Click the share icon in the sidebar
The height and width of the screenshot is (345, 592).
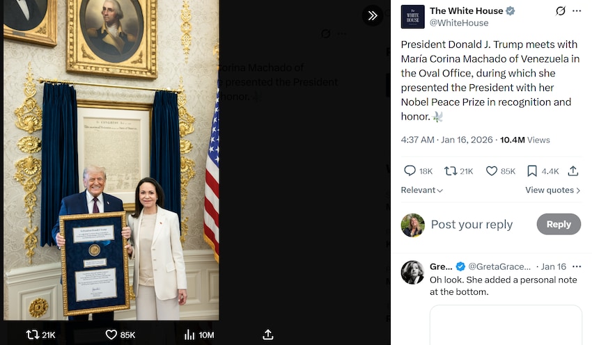573,171
